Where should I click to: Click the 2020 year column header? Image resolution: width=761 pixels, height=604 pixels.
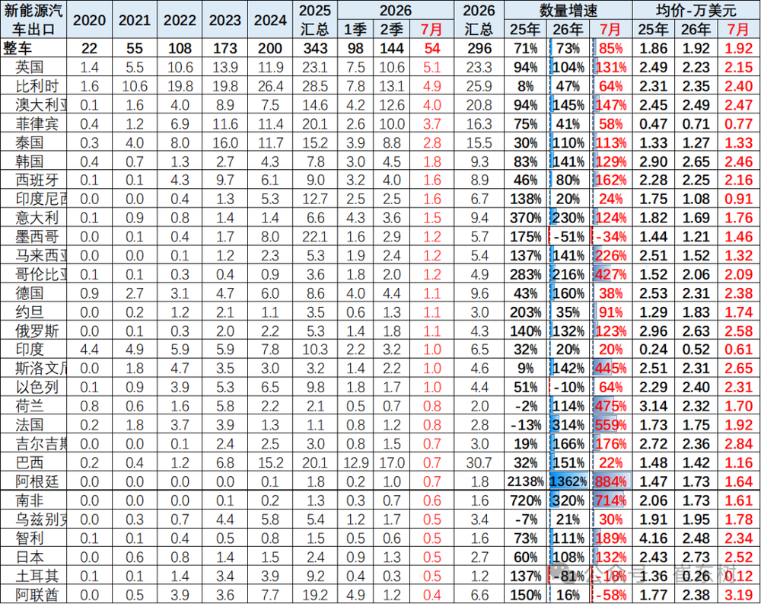pos(89,20)
